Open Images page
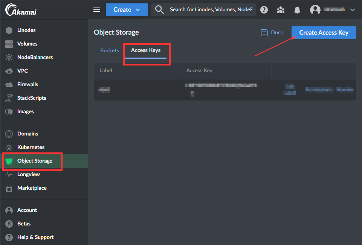362x245 pixels. 25,112
